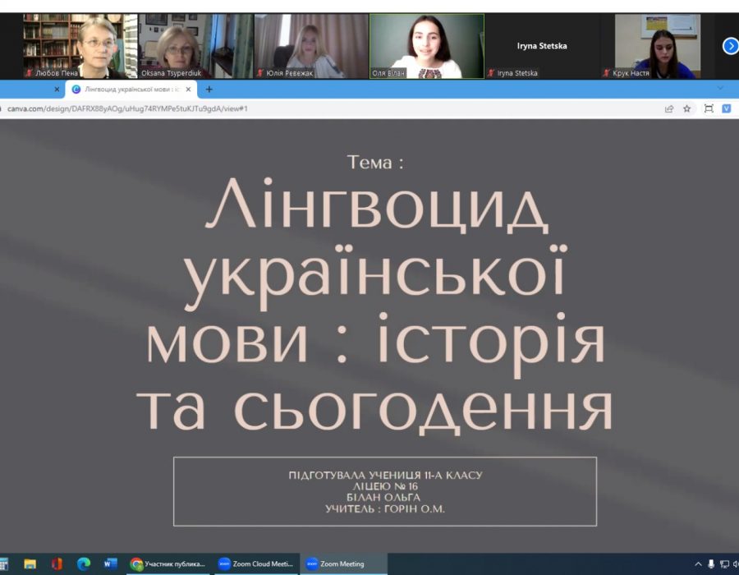Select Крук Настя video thumbnail
This screenshot has width=739, height=575.
[x=658, y=46]
